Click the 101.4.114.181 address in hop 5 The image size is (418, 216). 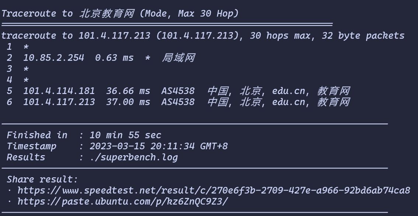click(x=59, y=91)
